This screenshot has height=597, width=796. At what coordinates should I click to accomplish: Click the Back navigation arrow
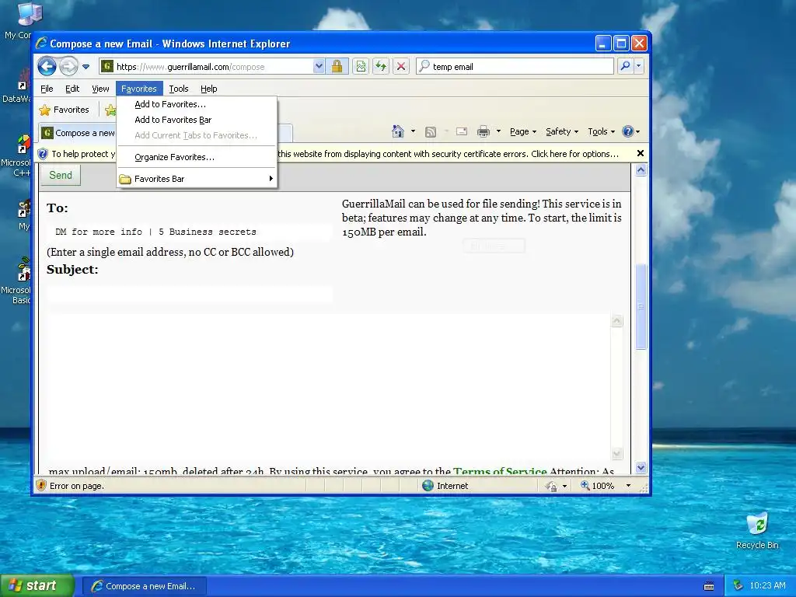(x=47, y=67)
